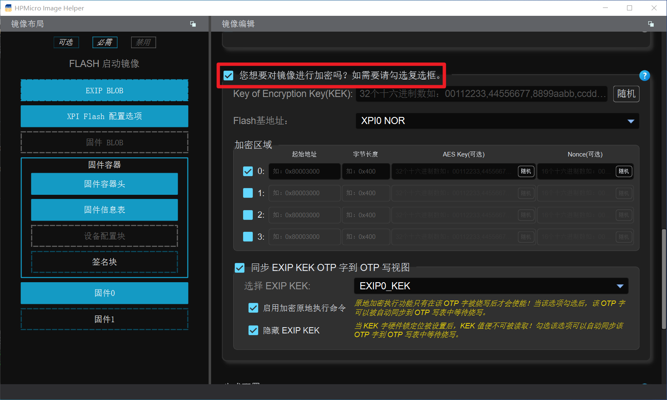The height and width of the screenshot is (400, 667).
Task: Click 随机 button next to KEK field
Action: [x=626, y=94]
